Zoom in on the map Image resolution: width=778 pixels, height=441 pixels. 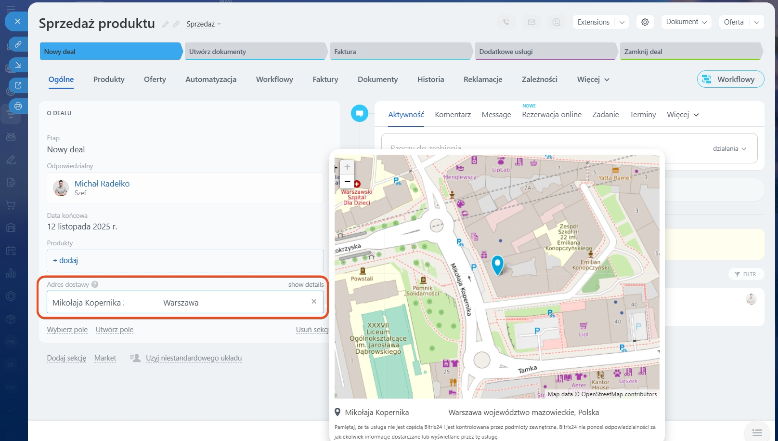click(x=347, y=167)
